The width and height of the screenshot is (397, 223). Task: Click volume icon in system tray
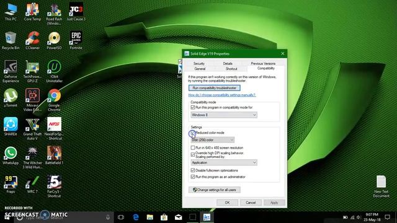point(359,217)
